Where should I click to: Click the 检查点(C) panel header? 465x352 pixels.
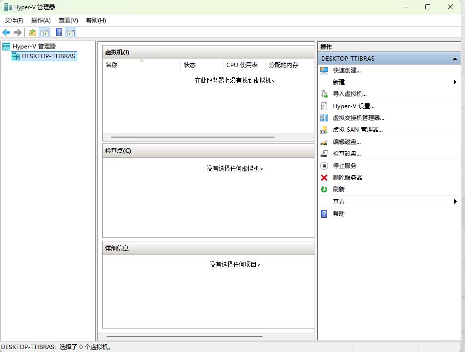click(x=208, y=151)
